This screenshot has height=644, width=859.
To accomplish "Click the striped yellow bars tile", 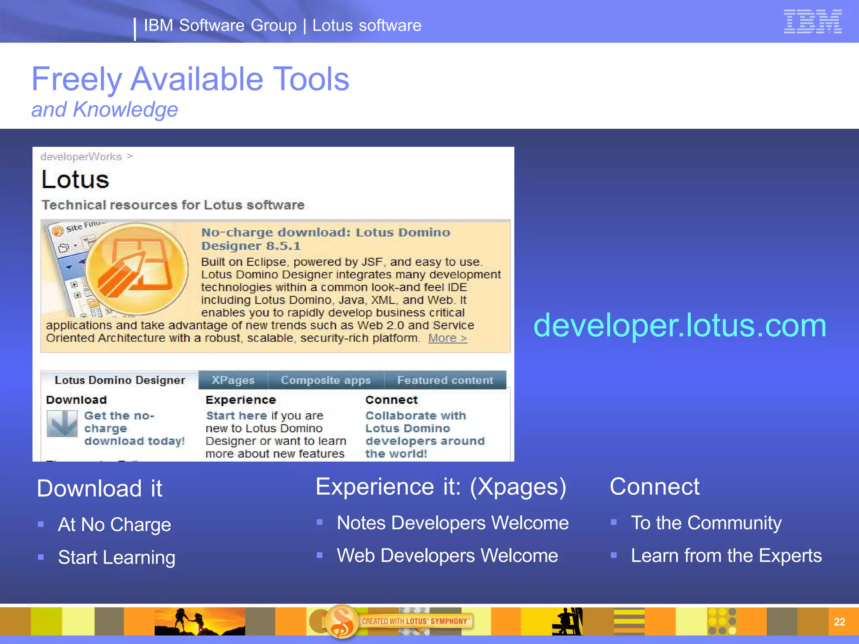I will point(629,621).
